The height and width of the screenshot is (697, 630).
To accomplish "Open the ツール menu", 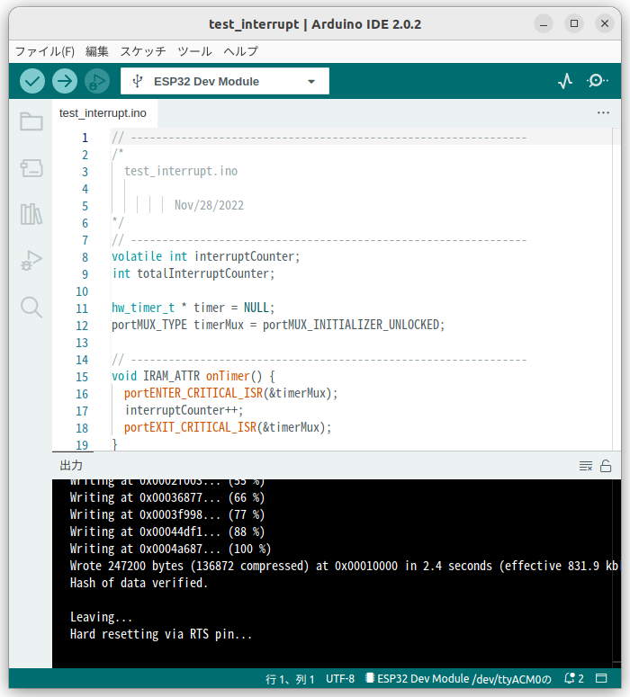I will pos(195,51).
